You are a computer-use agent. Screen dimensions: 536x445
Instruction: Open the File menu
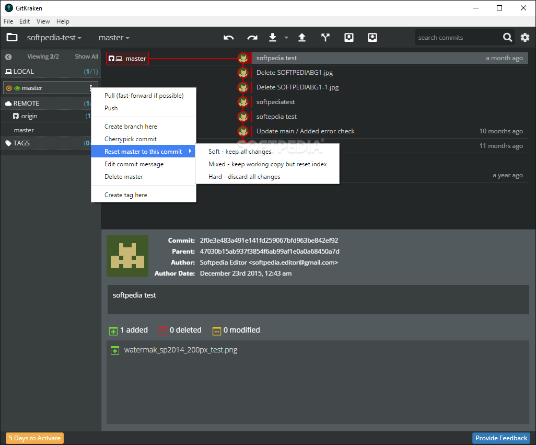(8, 21)
